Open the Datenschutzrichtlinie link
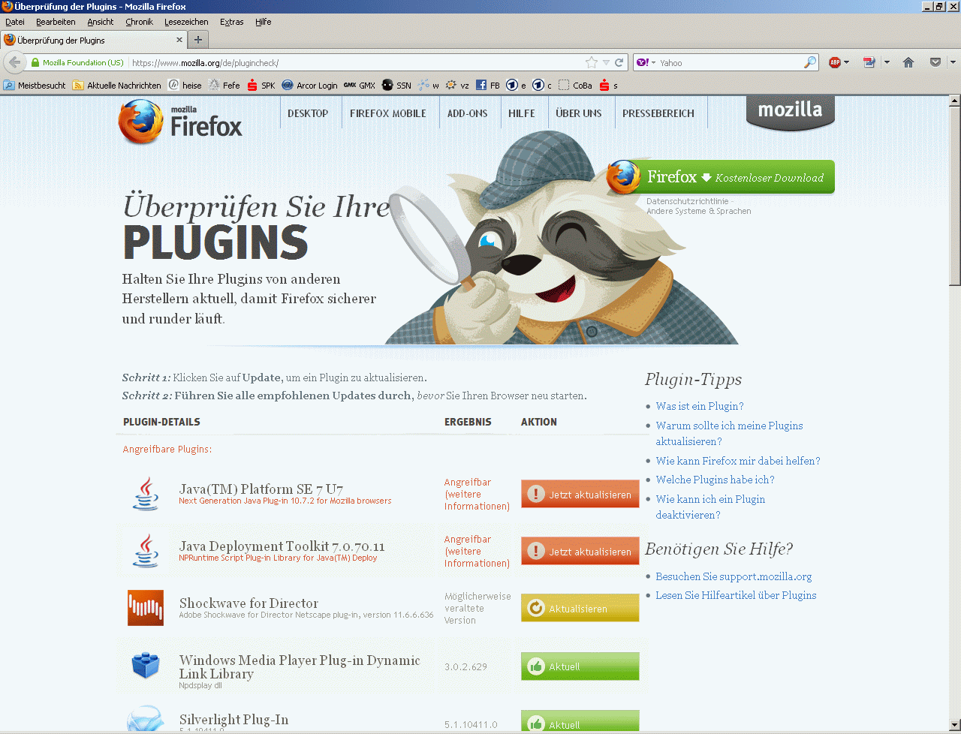 click(688, 201)
